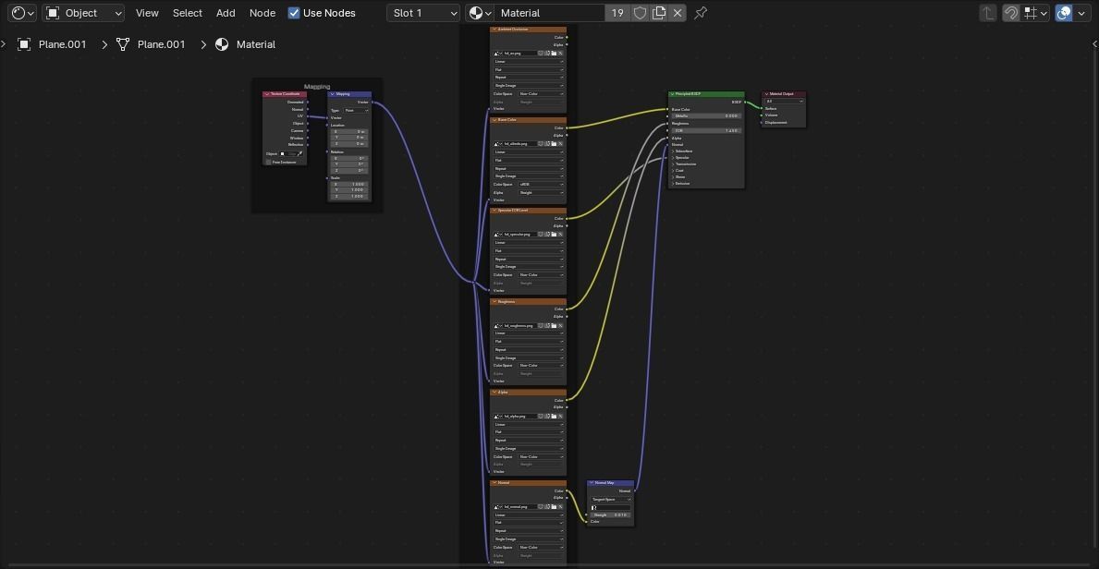Toggle the pin icon in header
Image resolution: width=1099 pixels, height=569 pixels.
click(x=701, y=13)
